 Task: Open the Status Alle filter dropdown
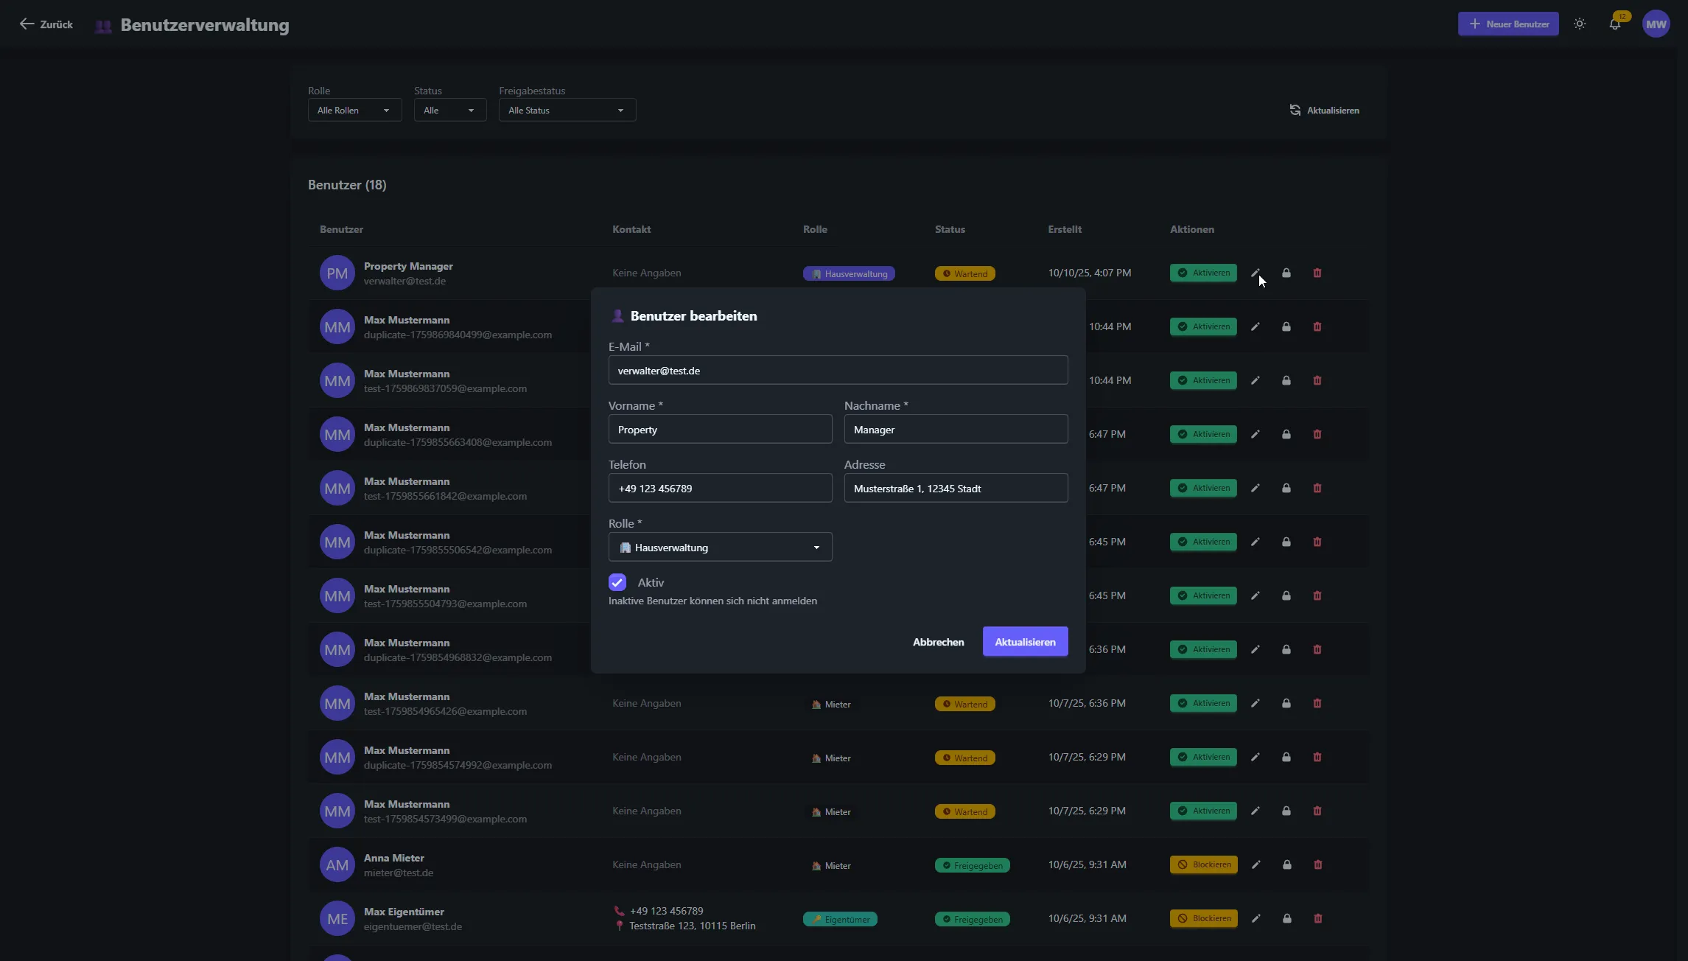pyautogui.click(x=449, y=110)
